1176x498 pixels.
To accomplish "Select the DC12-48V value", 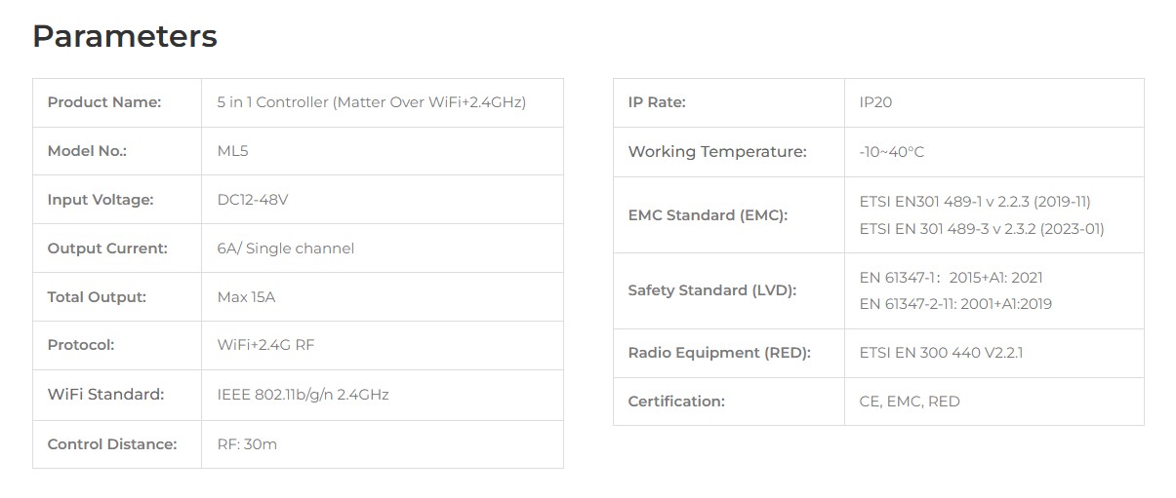I will tap(252, 200).
